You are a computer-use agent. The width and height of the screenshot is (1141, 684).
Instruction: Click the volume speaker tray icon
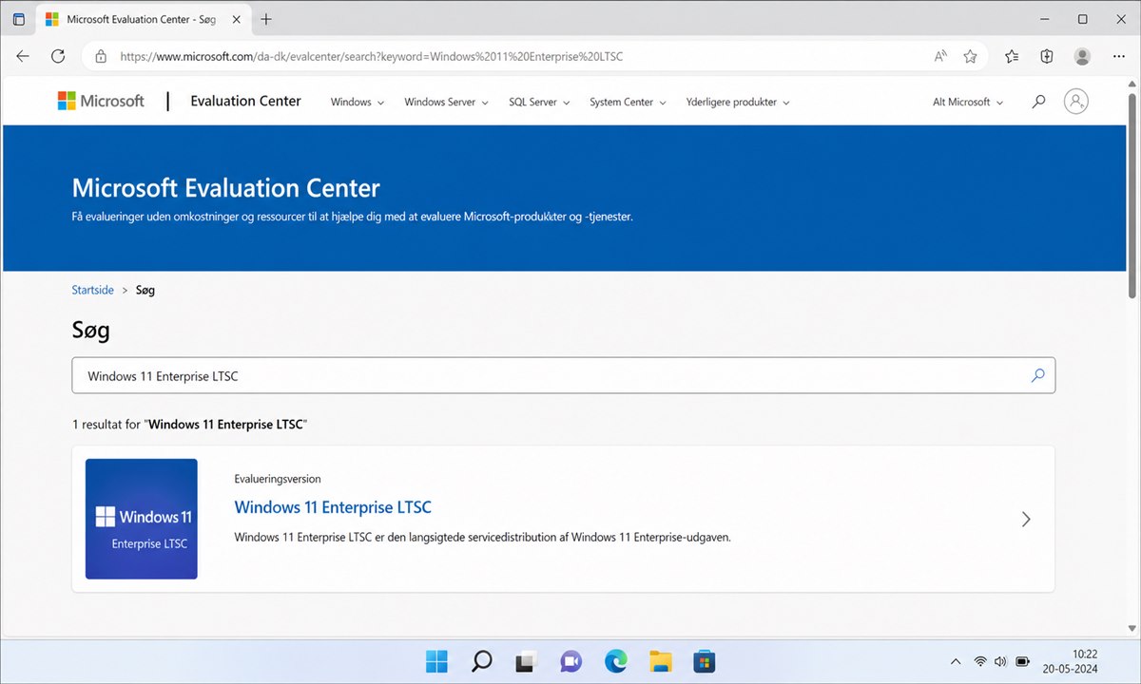point(1000,661)
